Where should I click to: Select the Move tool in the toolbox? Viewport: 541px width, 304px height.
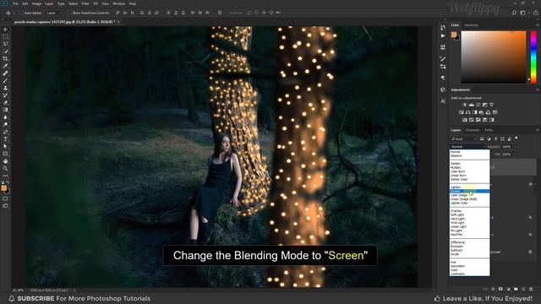tap(5, 30)
